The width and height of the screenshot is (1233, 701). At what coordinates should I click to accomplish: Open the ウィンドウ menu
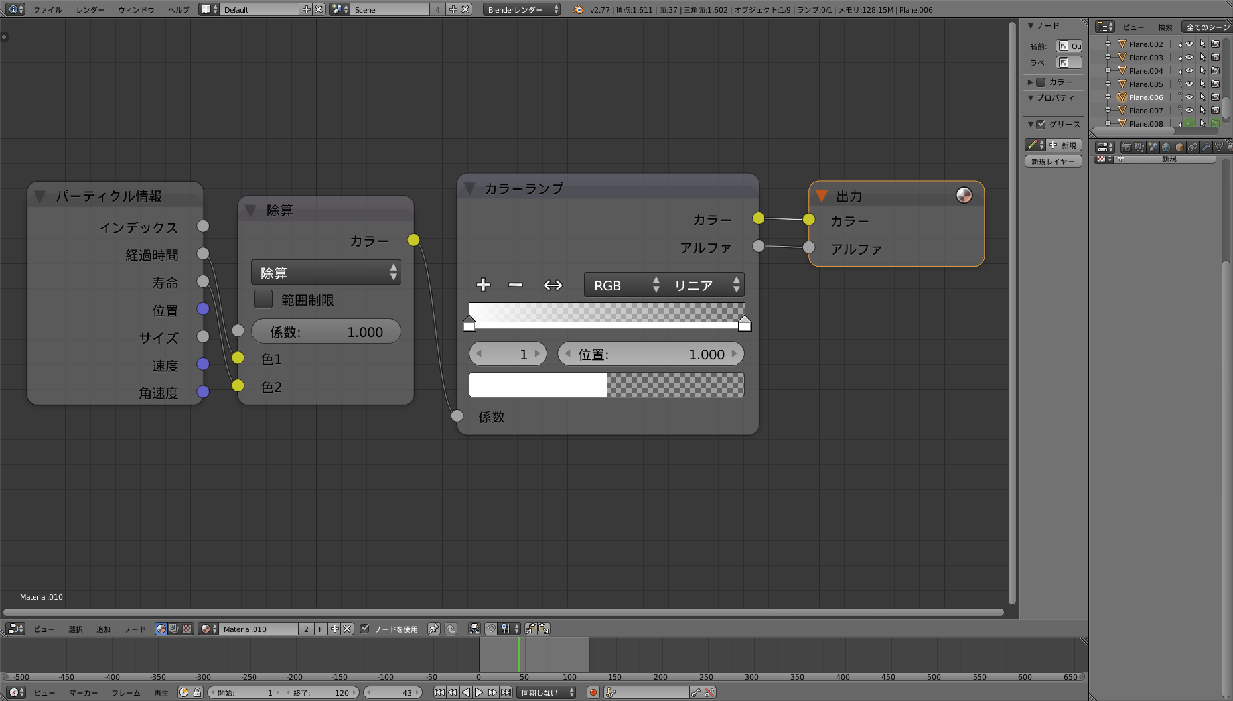(136, 9)
